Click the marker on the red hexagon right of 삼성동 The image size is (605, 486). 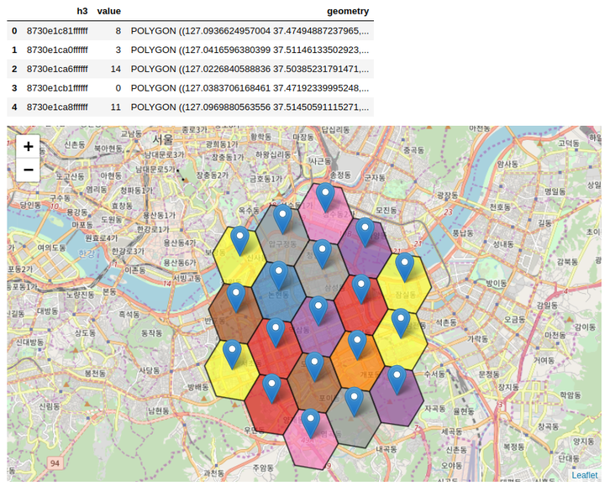click(360, 290)
